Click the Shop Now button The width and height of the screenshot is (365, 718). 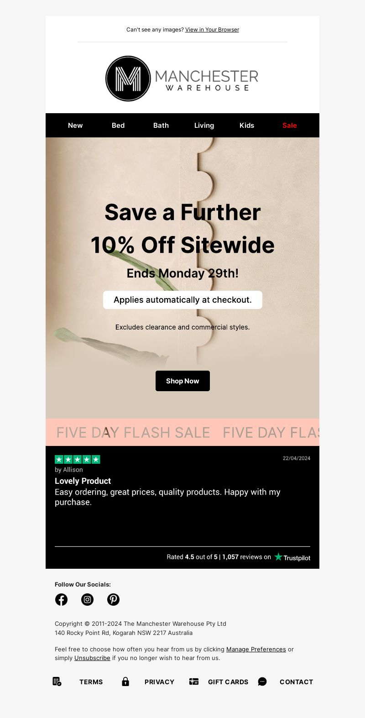point(182,381)
